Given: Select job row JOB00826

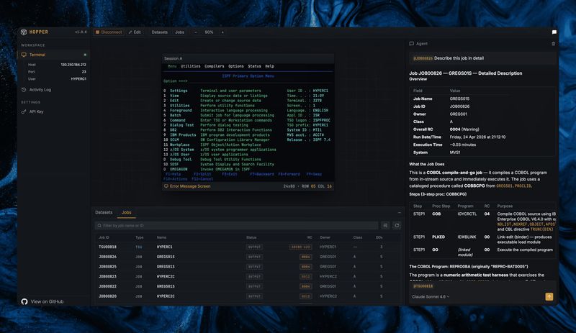Looking at the screenshot, I should point(248,257).
